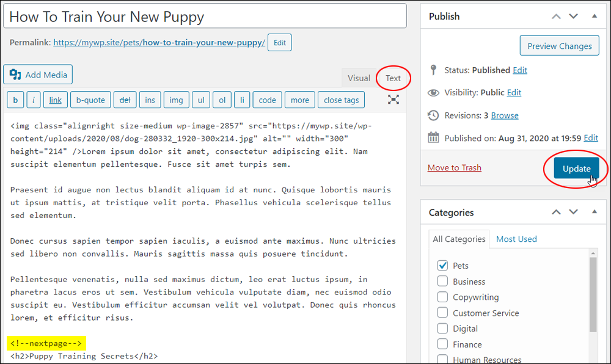
Task: Collapse the Publish panel
Action: point(595,16)
